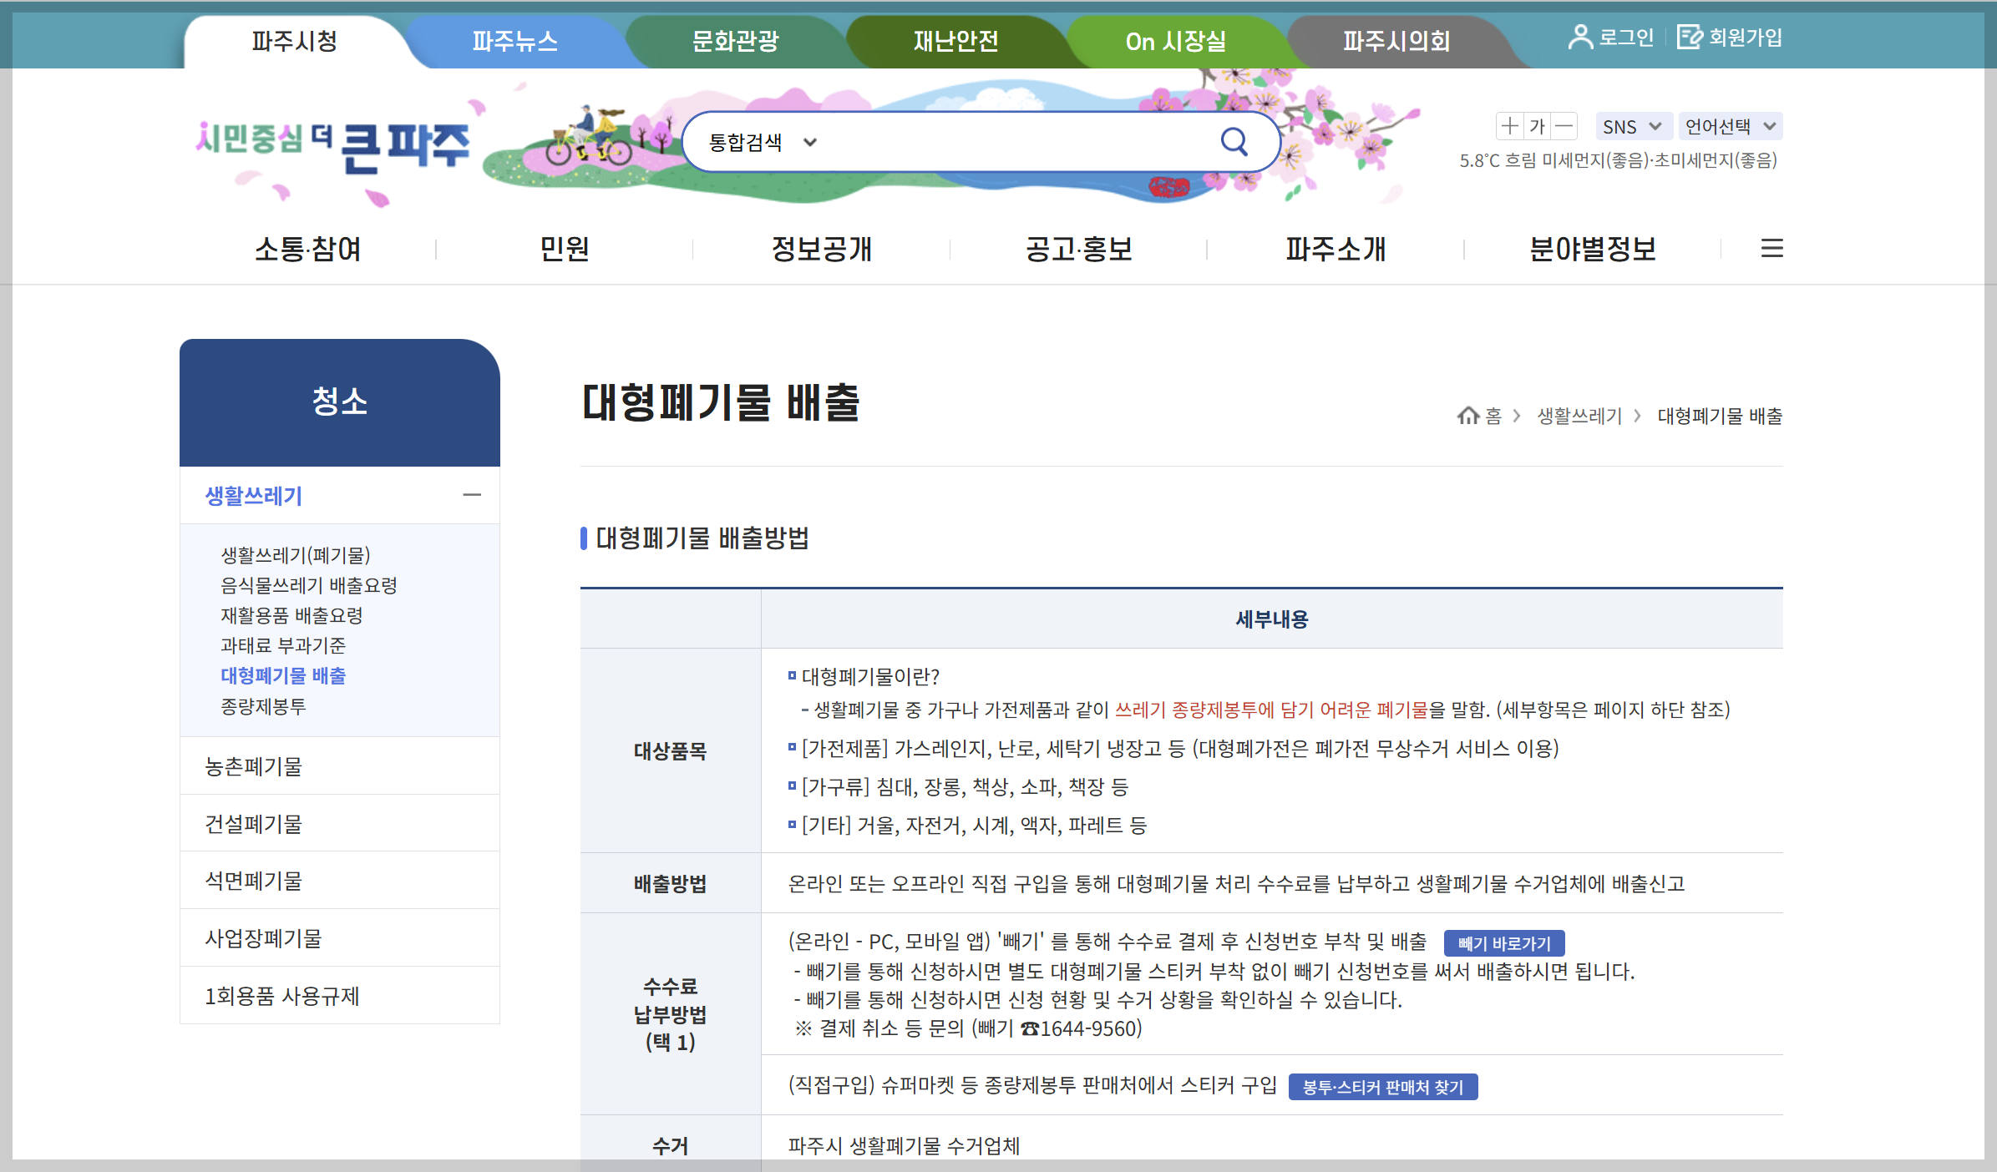The width and height of the screenshot is (1997, 1172).
Task: Click the 봉투·스티커 판매처 찾기 button
Action: click(1383, 1087)
